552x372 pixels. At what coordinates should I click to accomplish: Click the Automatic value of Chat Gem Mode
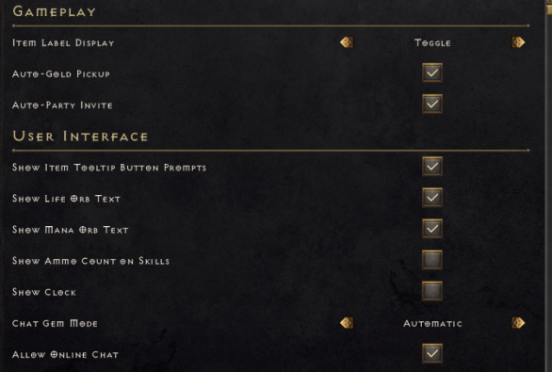coord(432,323)
